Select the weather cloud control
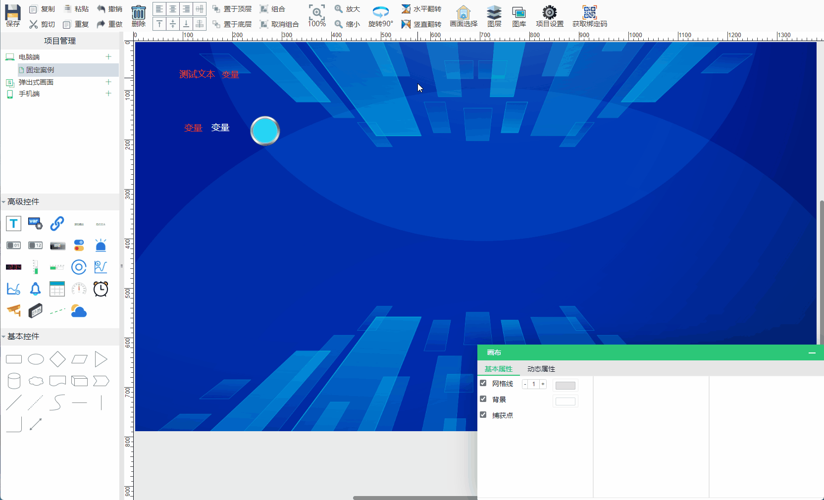Image resolution: width=824 pixels, height=500 pixels. [79, 311]
